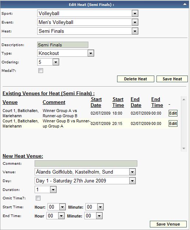Viewport: 190px width, 230px height.
Task: Click the Description field with Semi Finals
Action: point(63,45)
